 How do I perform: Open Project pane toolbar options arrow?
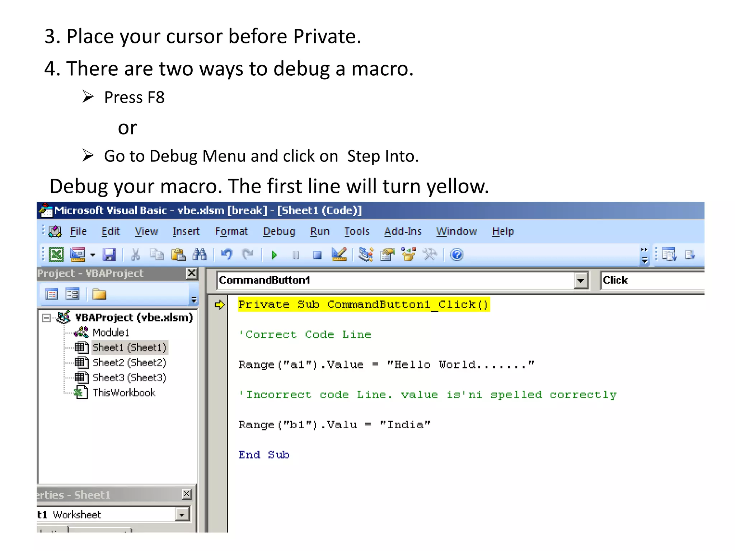[194, 300]
